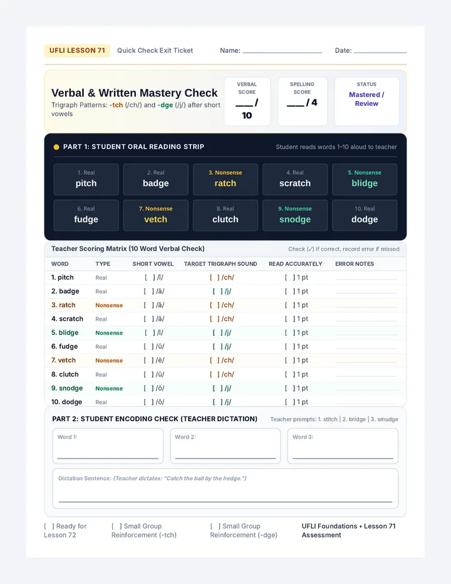Image resolution: width=451 pixels, height=584 pixels.
Task: Click the READ ACCURATELY column header
Action: tap(296, 264)
